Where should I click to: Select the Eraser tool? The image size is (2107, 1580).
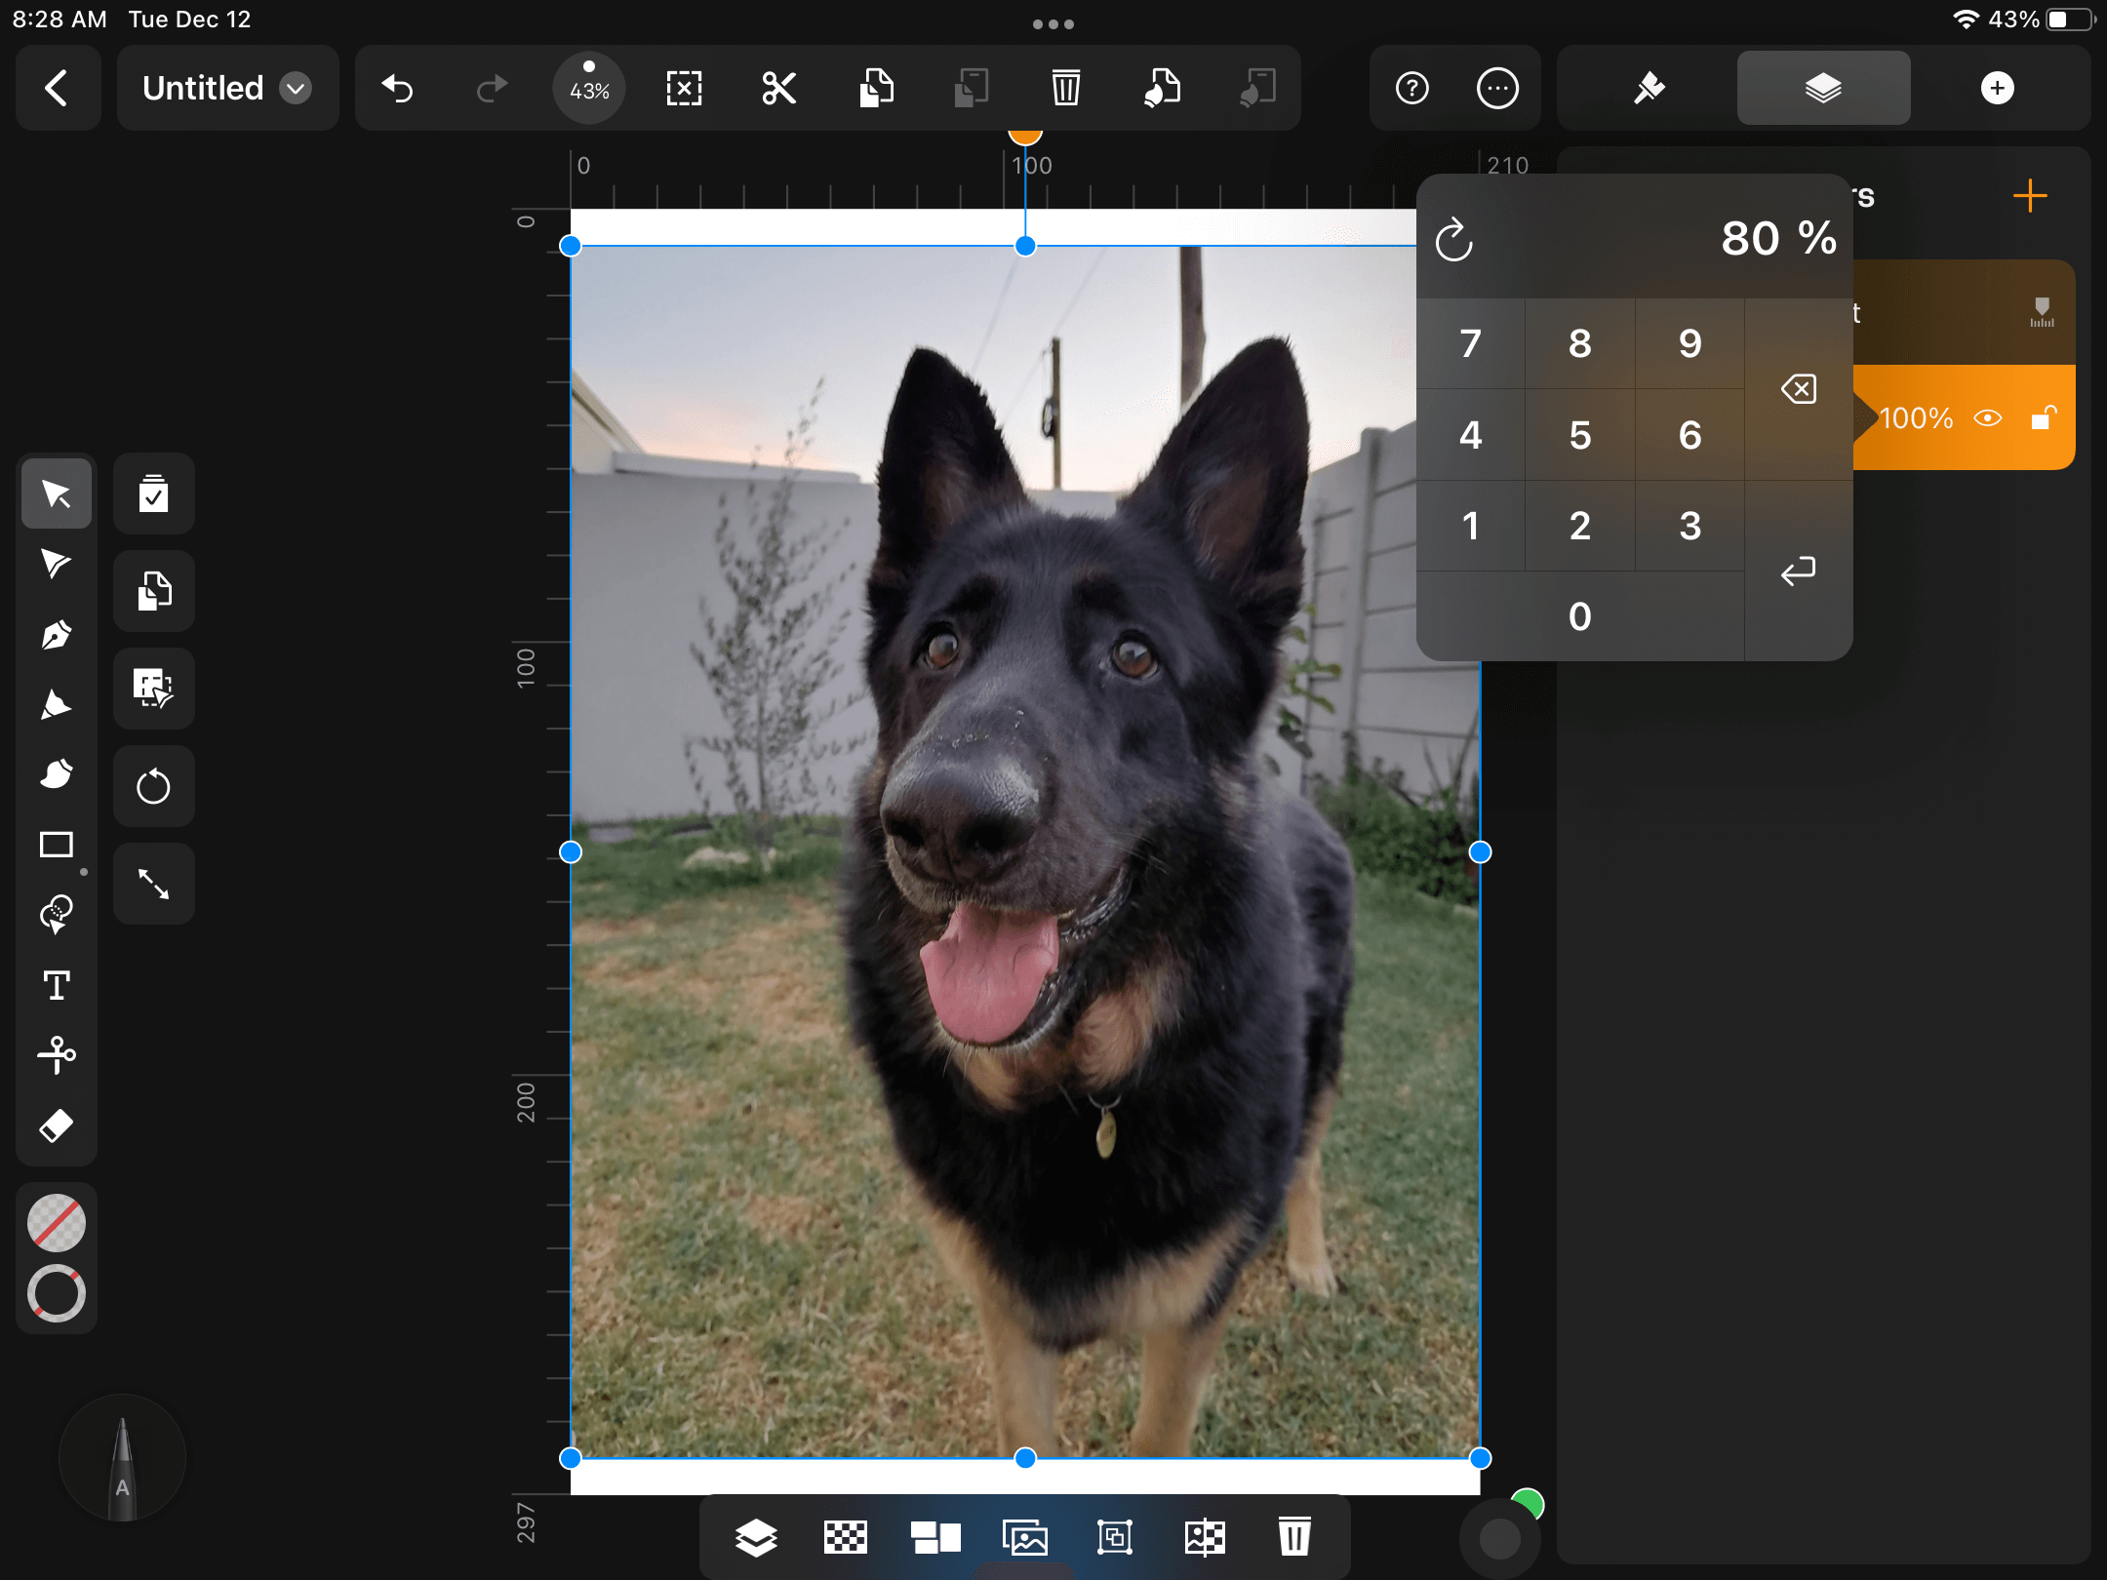pos(59,1126)
